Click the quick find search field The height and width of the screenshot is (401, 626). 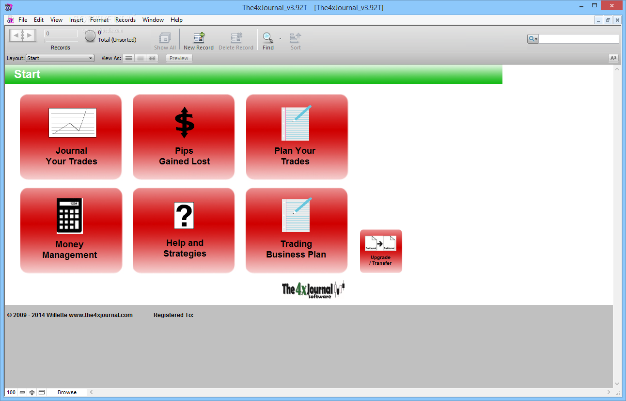coord(579,39)
